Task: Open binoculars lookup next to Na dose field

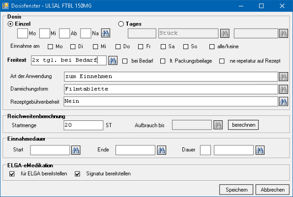Action: click(x=106, y=33)
